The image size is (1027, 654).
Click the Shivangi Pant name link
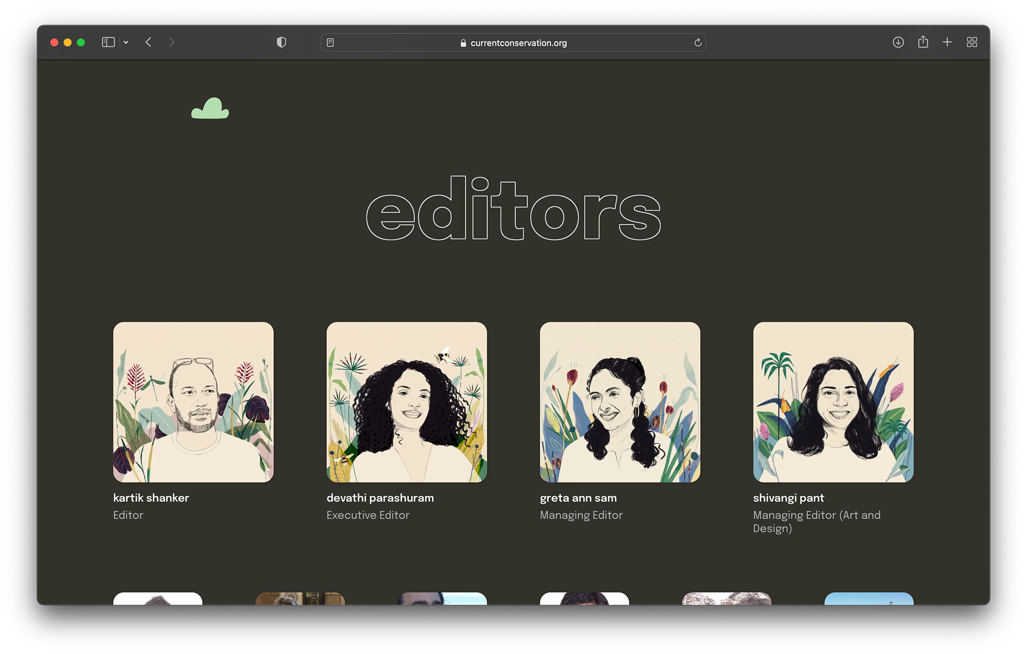pyautogui.click(x=788, y=498)
